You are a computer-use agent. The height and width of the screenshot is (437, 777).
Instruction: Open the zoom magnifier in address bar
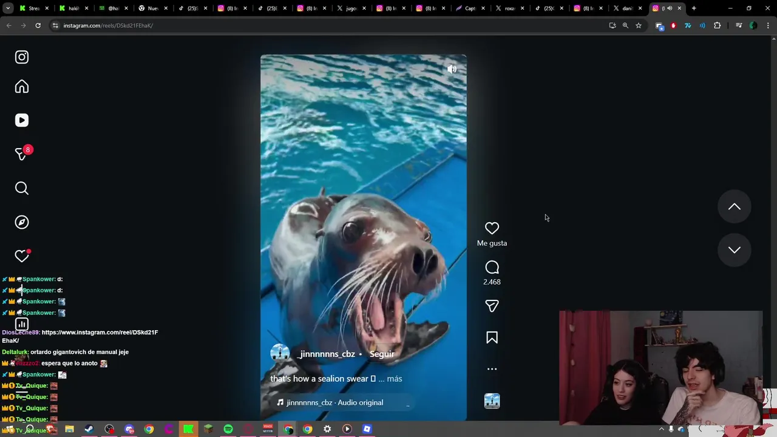pos(625,25)
